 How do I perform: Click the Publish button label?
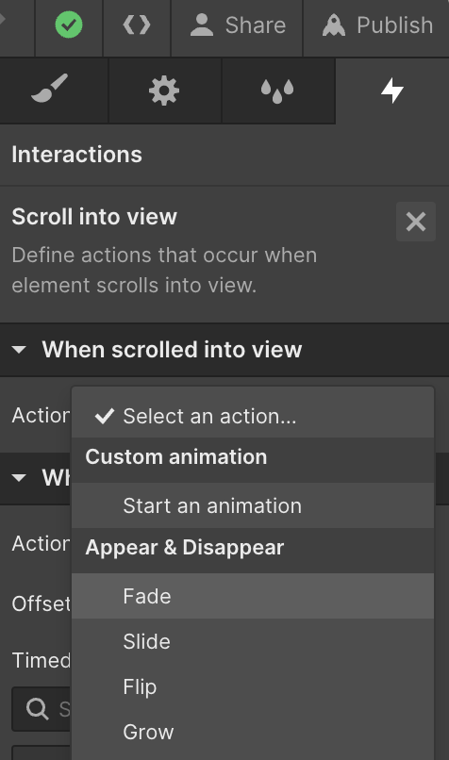(394, 25)
